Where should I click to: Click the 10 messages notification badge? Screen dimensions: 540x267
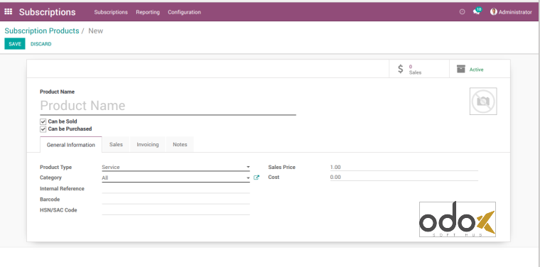[479, 9]
